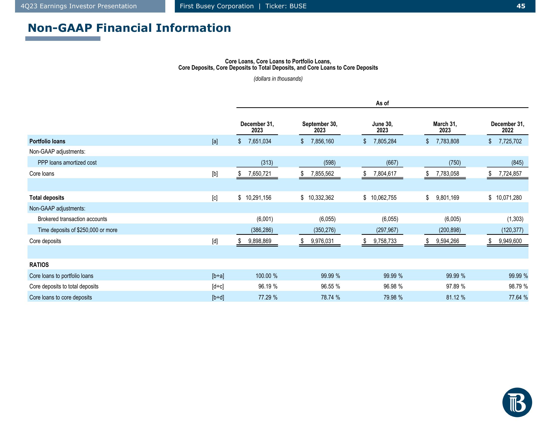
Task: Click the [b÷d] formula reference
Action: point(218,297)
